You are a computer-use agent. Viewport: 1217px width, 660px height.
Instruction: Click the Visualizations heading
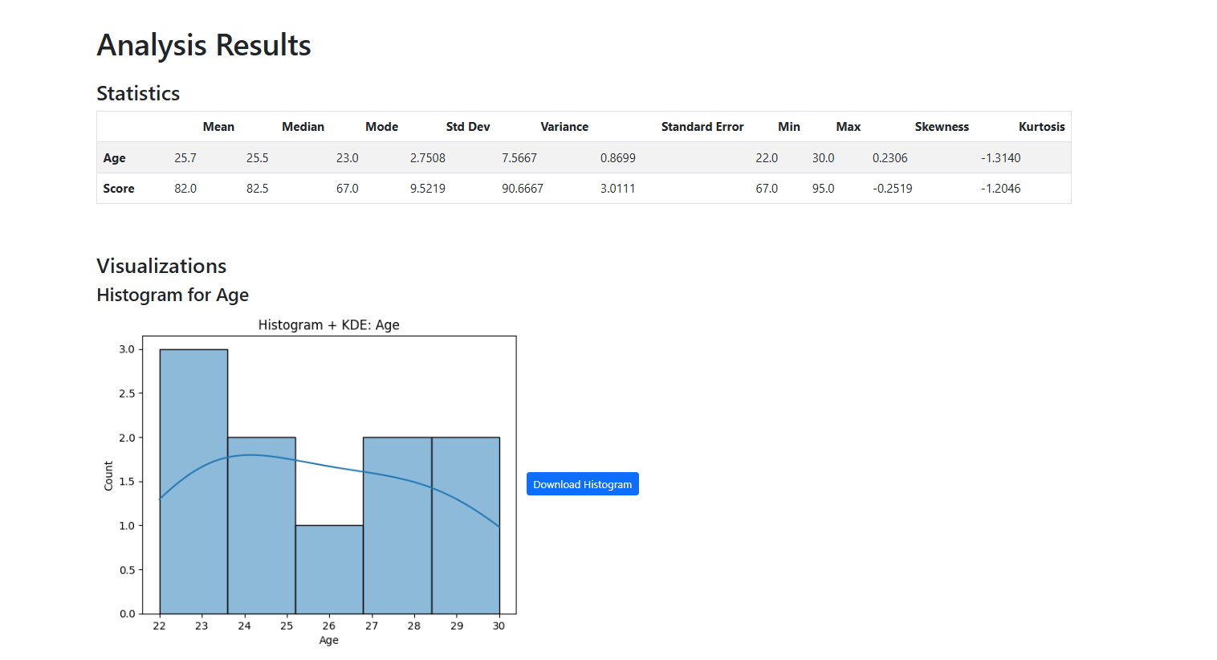pos(161,266)
